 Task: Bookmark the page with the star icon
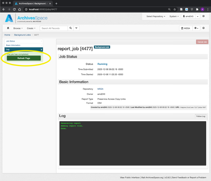(174, 9)
